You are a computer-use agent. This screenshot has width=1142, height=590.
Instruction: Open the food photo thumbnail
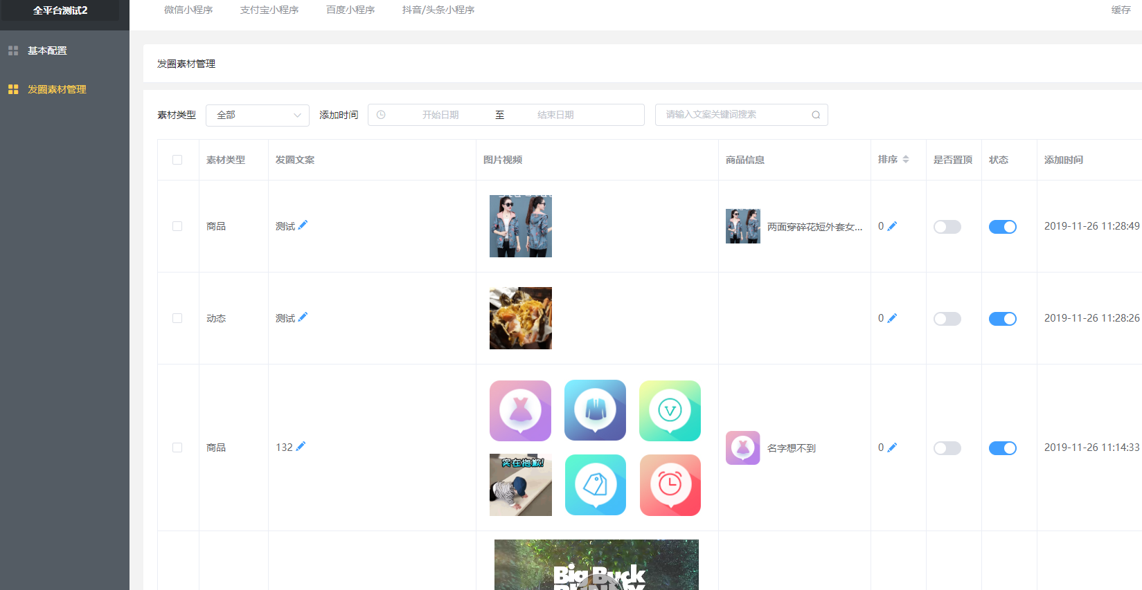(x=521, y=318)
